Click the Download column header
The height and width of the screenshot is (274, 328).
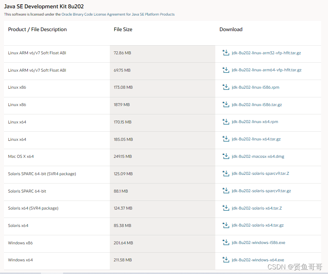click(231, 29)
